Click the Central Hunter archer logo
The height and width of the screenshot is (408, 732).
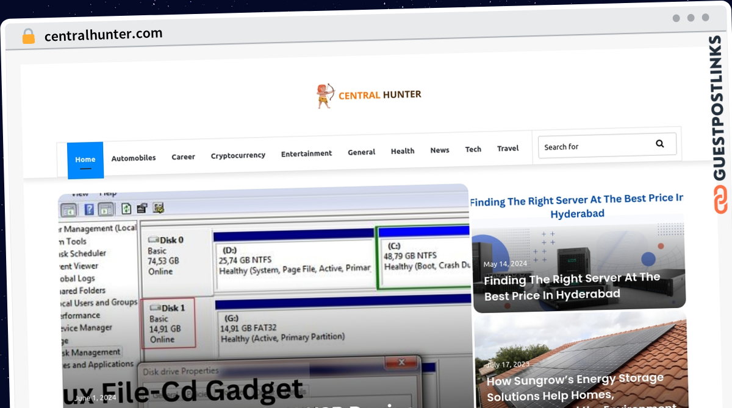click(368, 96)
